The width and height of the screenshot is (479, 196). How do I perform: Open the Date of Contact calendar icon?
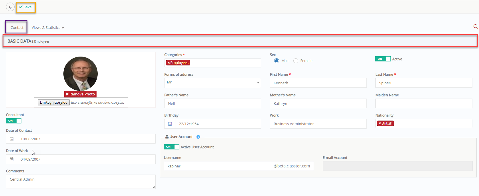tap(12, 139)
